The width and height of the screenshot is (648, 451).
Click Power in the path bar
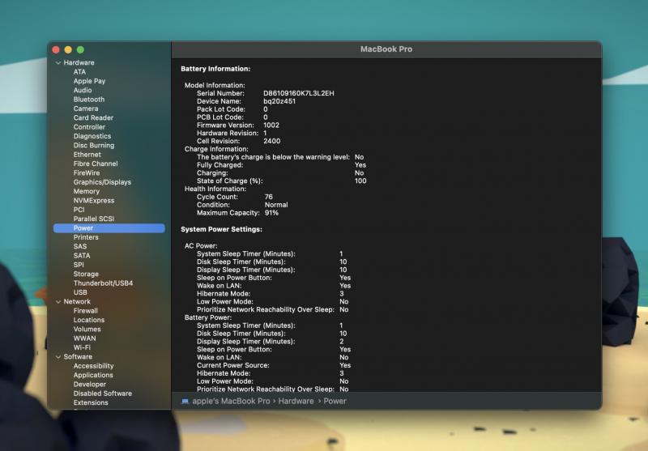point(335,401)
